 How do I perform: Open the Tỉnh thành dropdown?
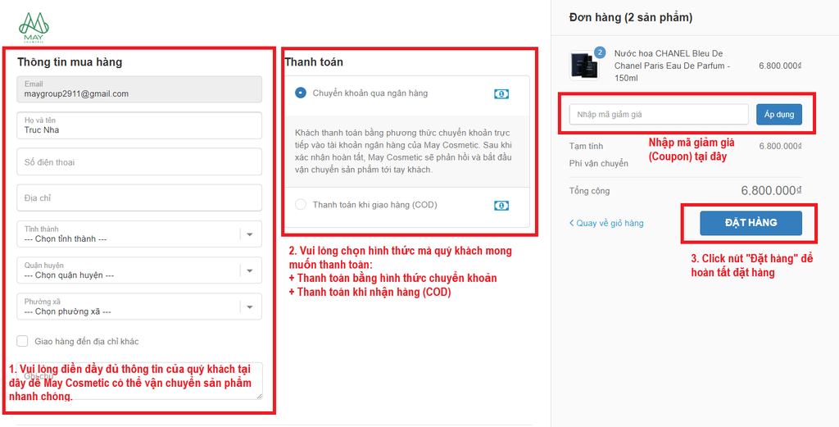tap(139, 234)
